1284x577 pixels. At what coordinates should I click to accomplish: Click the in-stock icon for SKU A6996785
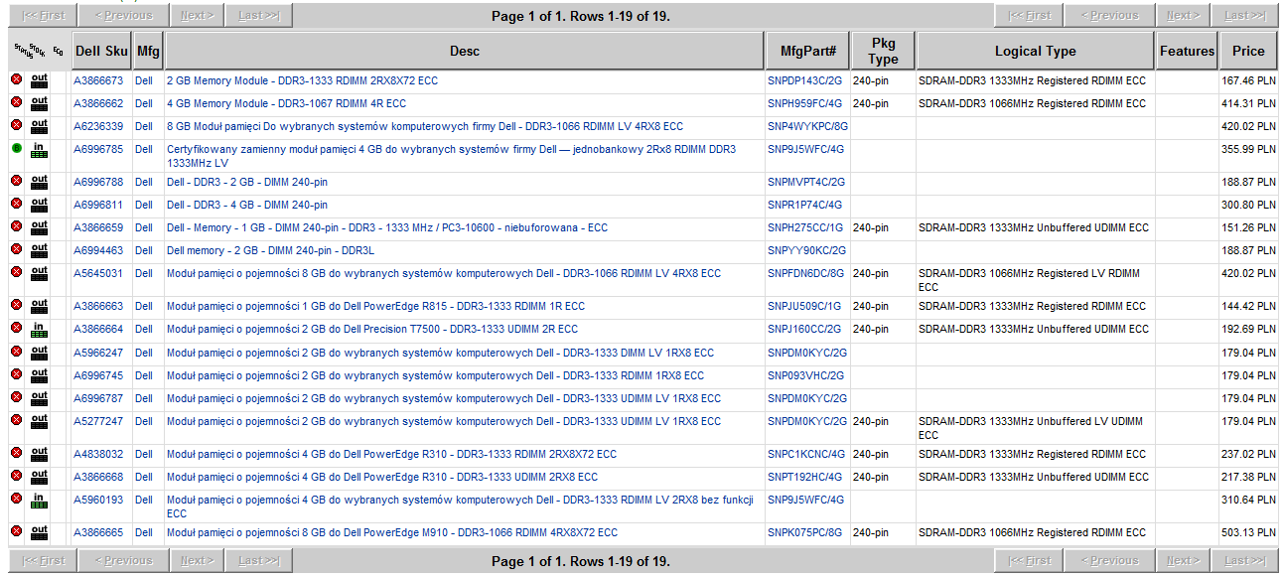point(39,150)
